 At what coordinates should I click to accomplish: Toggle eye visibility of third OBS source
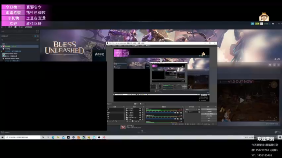coord(140,112)
